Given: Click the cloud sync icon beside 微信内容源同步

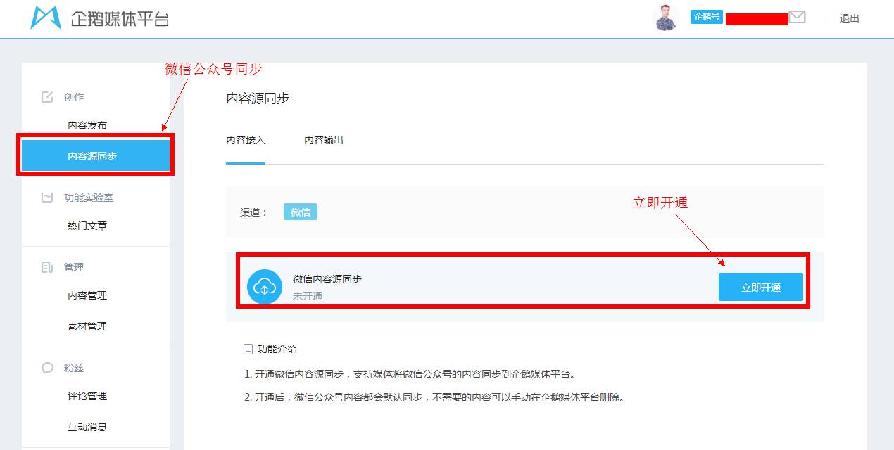Looking at the screenshot, I should click(264, 286).
